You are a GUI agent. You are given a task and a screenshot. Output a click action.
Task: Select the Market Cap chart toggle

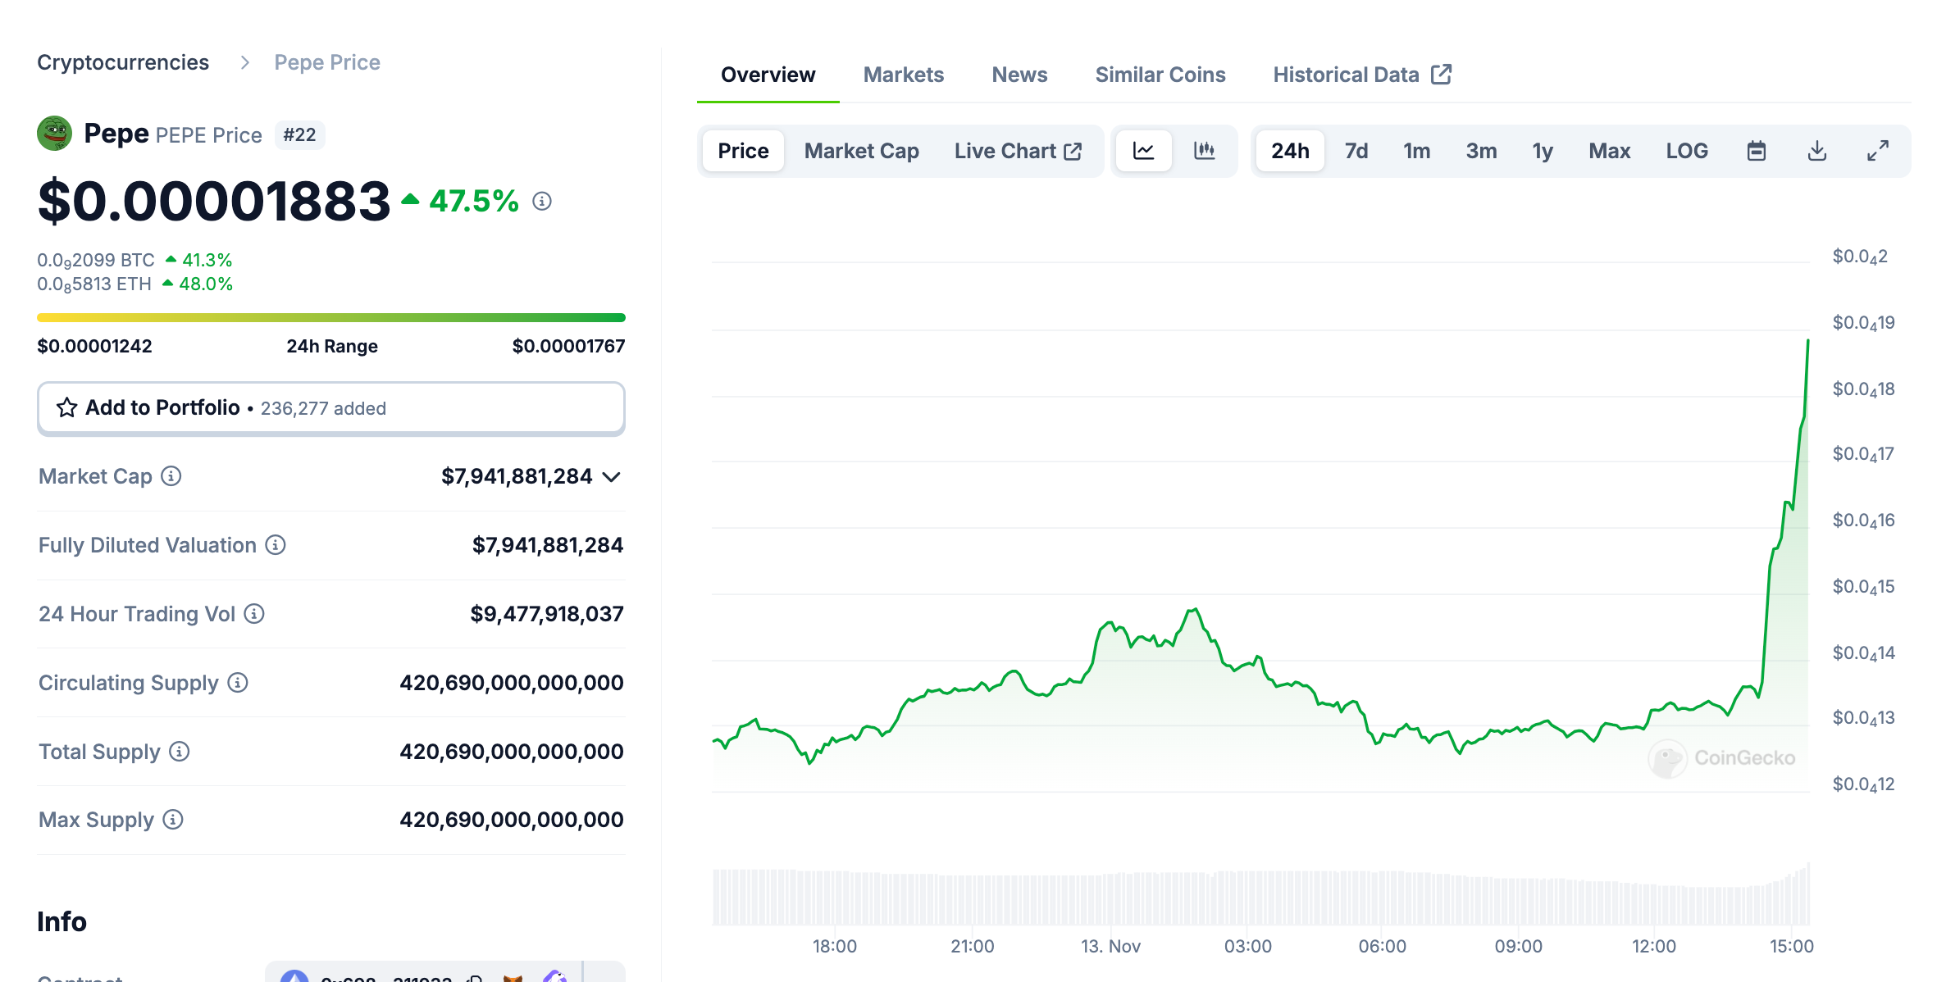(x=861, y=151)
